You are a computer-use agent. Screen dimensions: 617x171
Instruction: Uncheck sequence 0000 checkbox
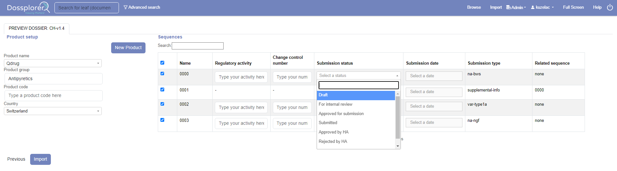coord(162,74)
